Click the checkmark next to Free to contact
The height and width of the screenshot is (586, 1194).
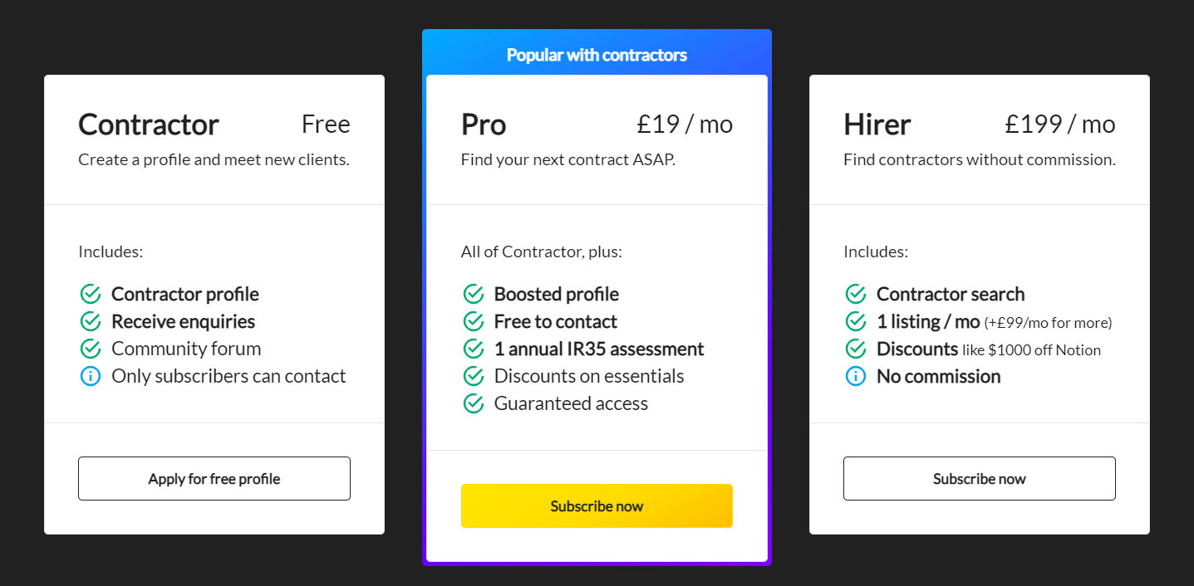pos(473,321)
